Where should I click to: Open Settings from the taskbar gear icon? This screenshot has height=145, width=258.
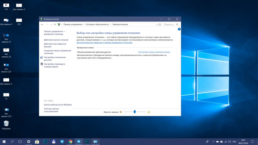pos(28,142)
